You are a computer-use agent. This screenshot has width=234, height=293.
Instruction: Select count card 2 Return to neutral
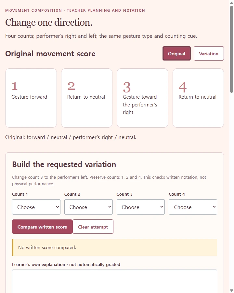[x=87, y=98]
